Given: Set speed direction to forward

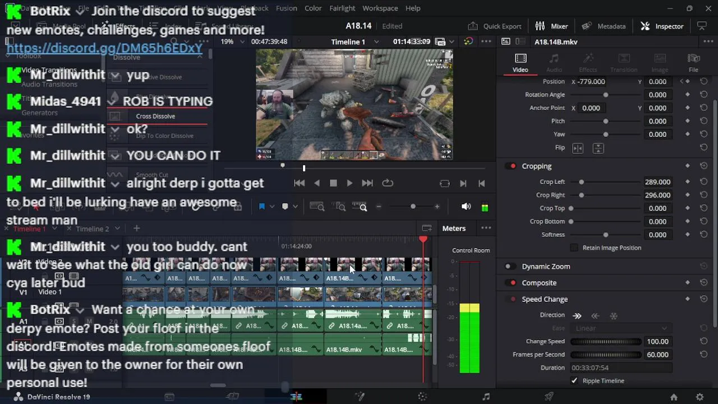Looking at the screenshot, I should click(x=577, y=316).
